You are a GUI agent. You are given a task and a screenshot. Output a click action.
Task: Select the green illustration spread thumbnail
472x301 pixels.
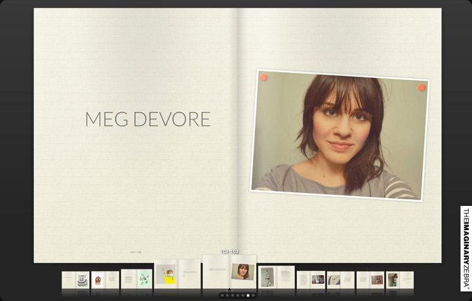pos(136,279)
